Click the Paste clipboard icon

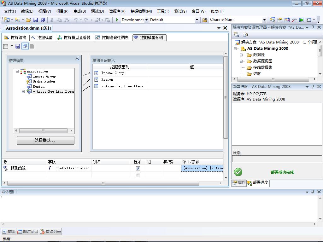pos(66,20)
